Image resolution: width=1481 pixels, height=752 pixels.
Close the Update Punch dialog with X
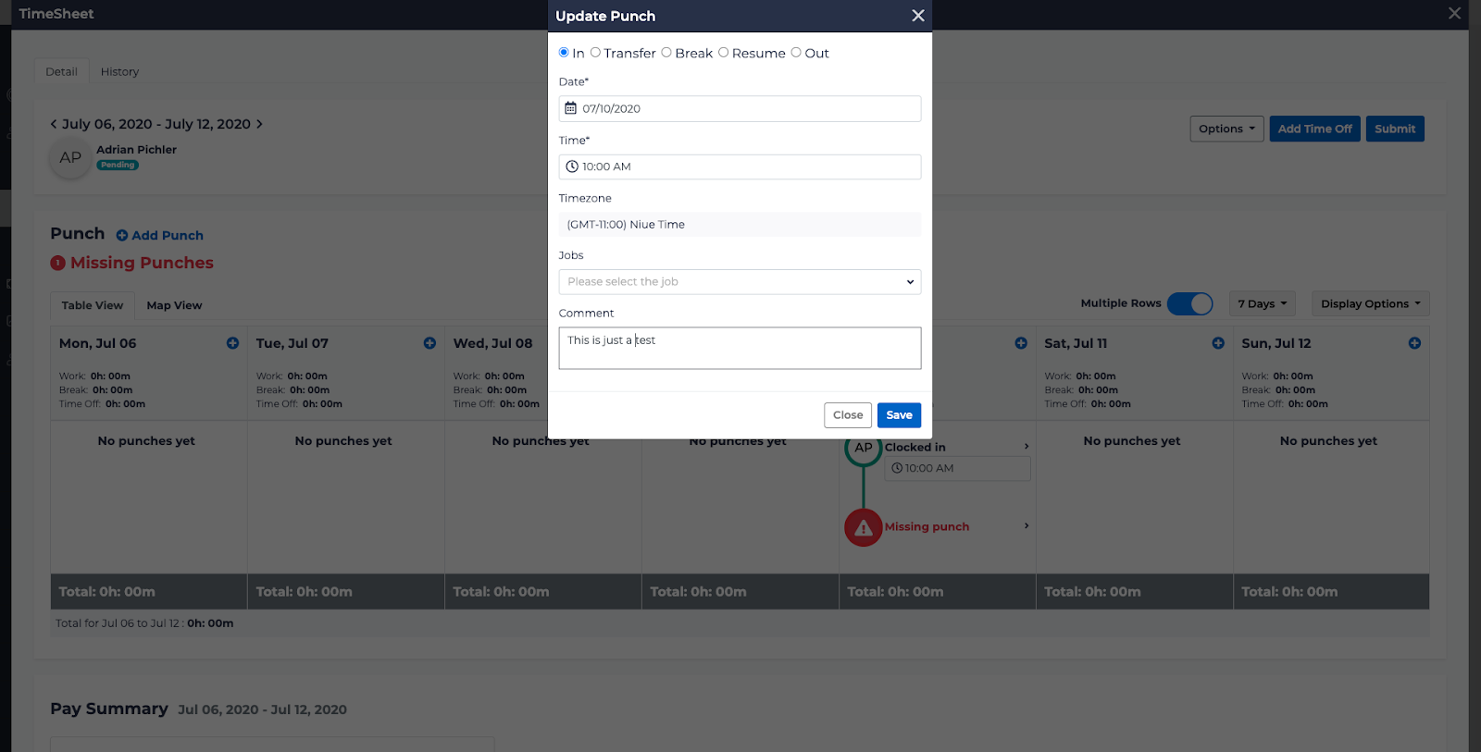(917, 16)
